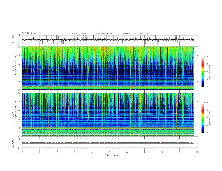Screen dimensions: 222x171
Task: Click the time axis tick label 1
Action: coord(40,152)
